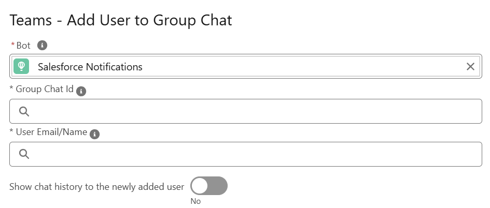
Task: Open the Bot lookup combobox
Action: click(x=246, y=66)
